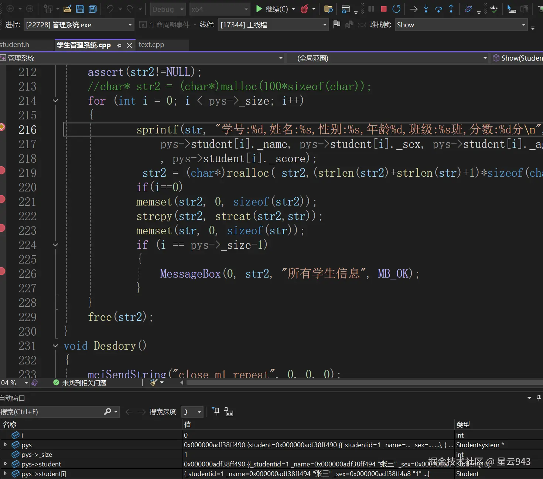This screenshot has width=543, height=479.
Task: Collapse the for loop at line 214
Action: (55, 101)
